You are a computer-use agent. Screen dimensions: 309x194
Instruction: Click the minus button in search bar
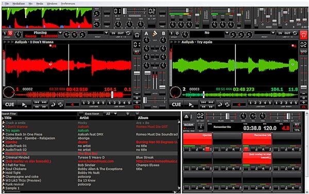(138, 114)
